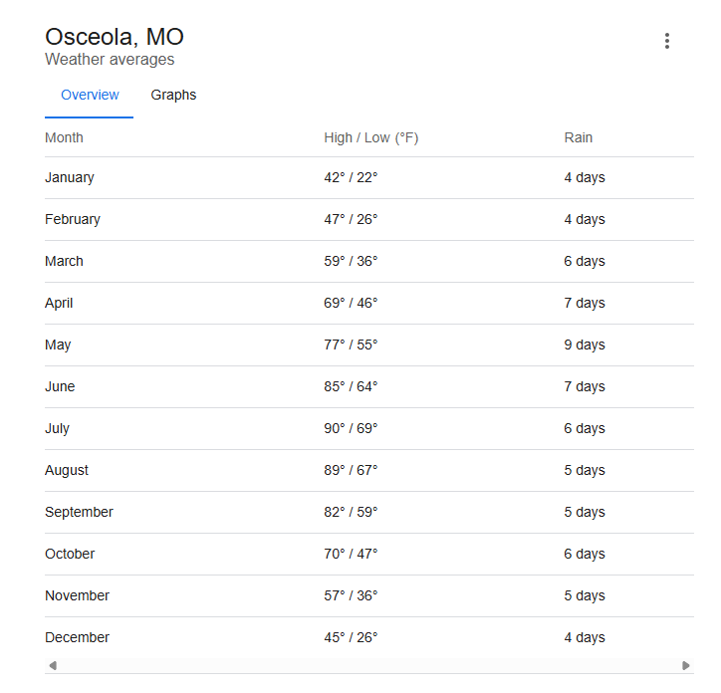The height and width of the screenshot is (693, 721).
Task: Select the February month label
Action: pyautogui.click(x=72, y=219)
